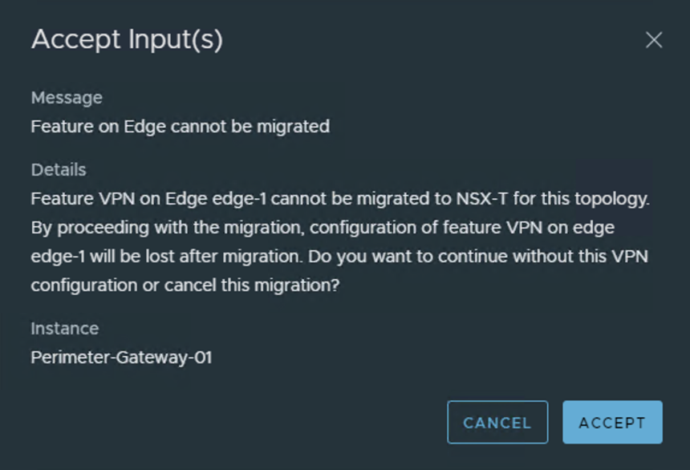Click the Accept Input(s) dialog title

[127, 39]
